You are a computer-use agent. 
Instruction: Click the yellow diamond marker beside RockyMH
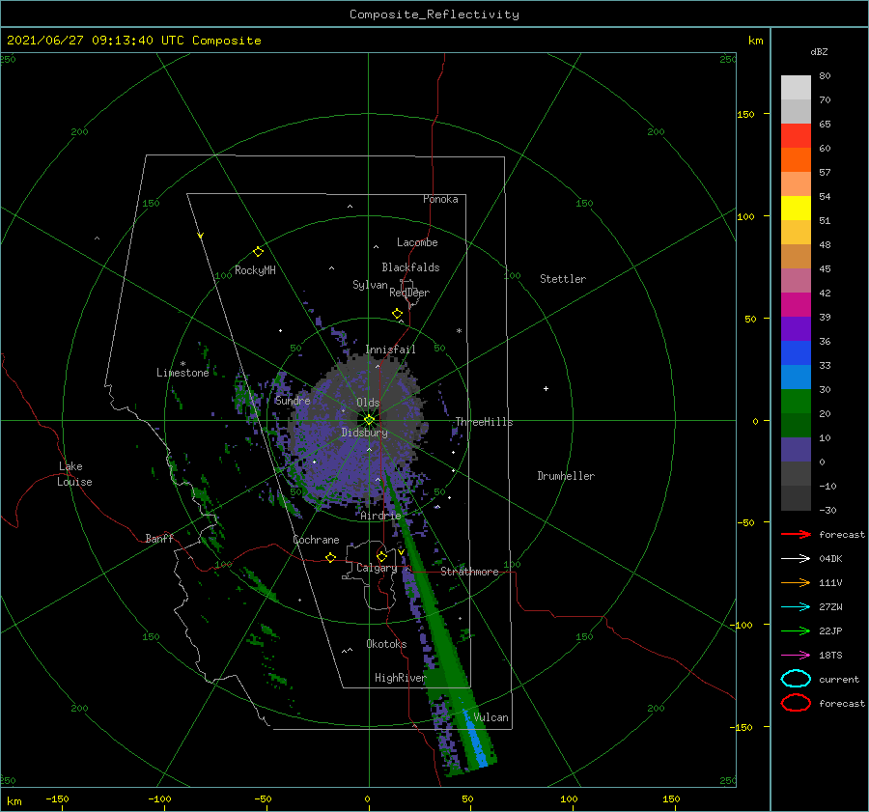click(258, 252)
